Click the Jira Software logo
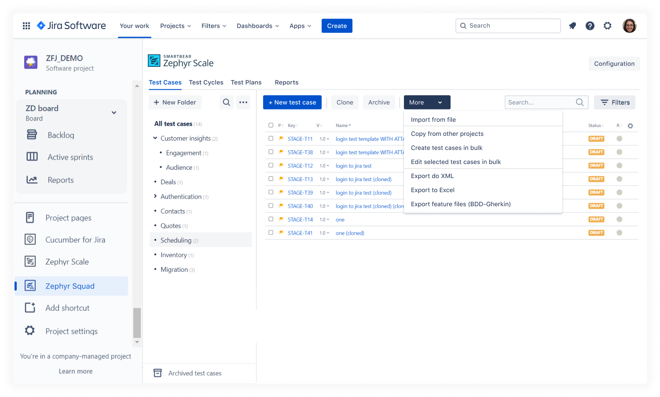 pyautogui.click(x=71, y=25)
